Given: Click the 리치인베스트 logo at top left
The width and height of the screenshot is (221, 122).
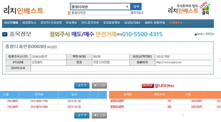Looking at the screenshot, I should click(x=23, y=10).
